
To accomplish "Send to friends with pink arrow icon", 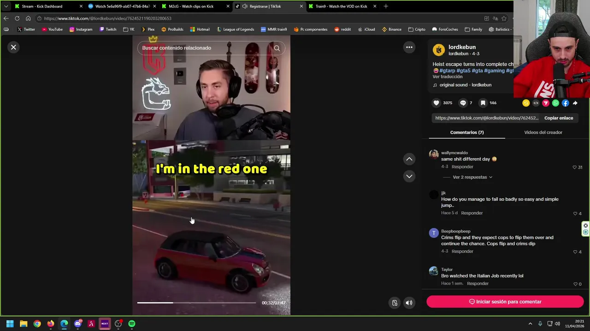I will 546,103.
